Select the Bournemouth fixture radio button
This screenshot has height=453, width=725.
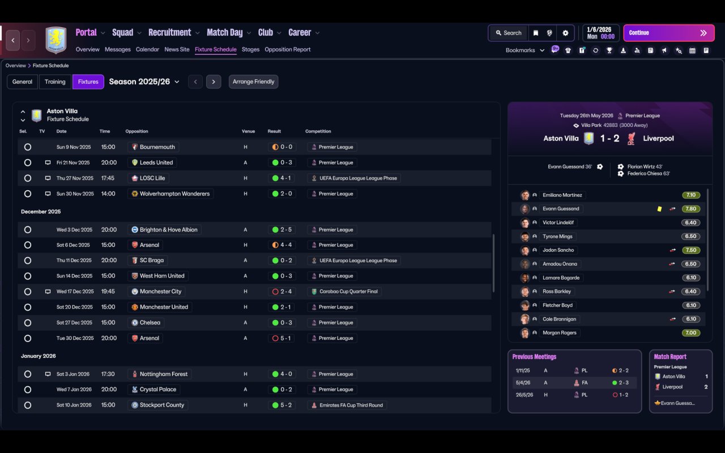tap(28, 147)
